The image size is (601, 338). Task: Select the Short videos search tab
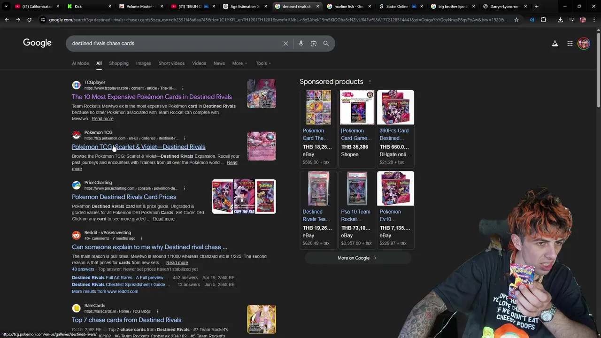(171, 63)
